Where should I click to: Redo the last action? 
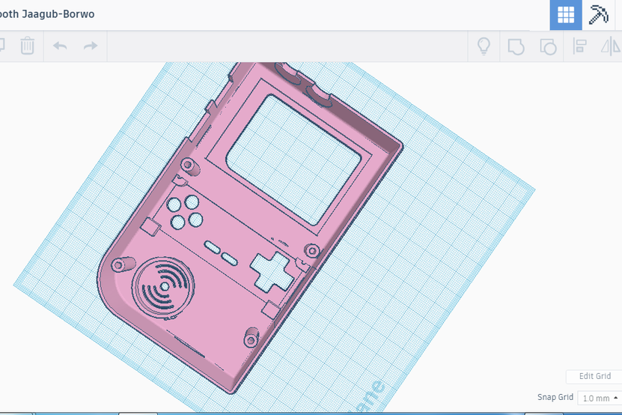[91, 46]
